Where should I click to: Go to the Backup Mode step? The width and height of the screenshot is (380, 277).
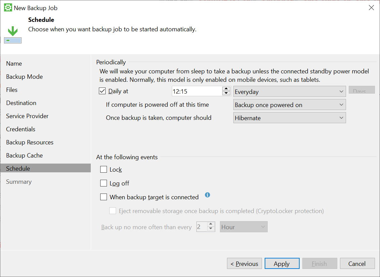tap(25, 77)
